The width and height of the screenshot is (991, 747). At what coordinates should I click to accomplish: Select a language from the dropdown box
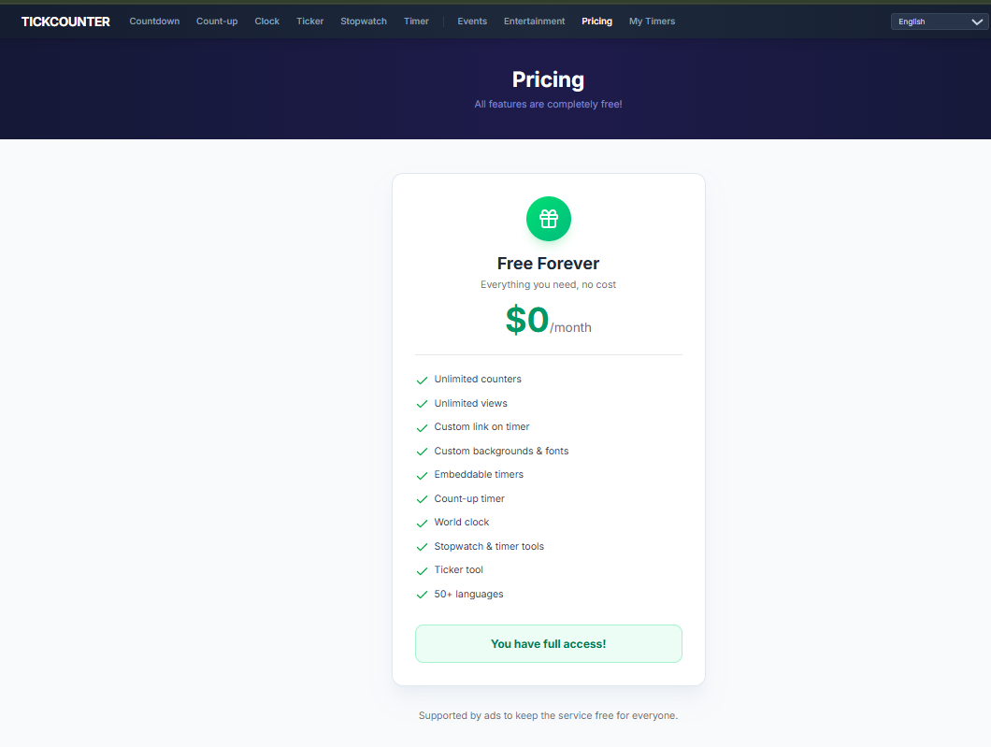(938, 21)
